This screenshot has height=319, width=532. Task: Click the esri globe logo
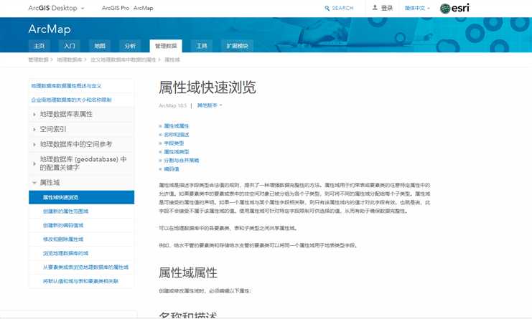coord(445,8)
